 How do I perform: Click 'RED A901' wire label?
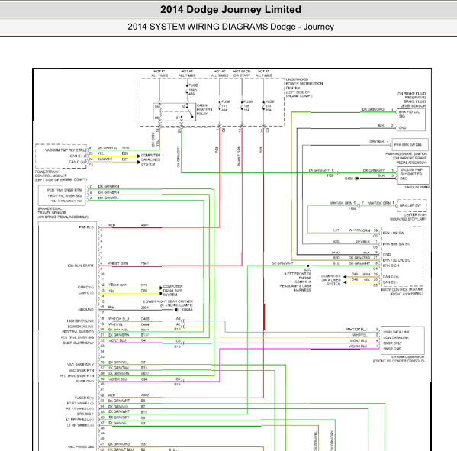pyautogui.click(x=128, y=225)
